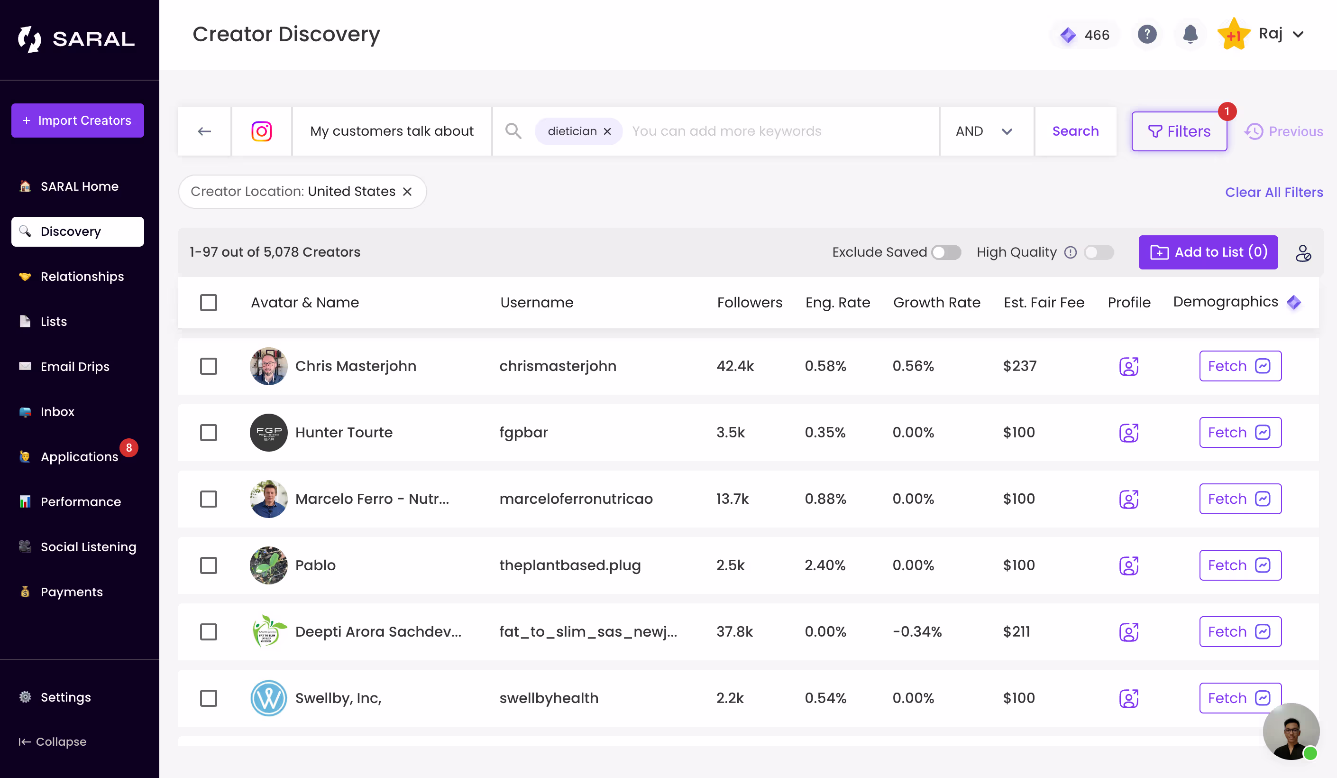The image size is (1337, 778).
Task: Click the credits diamond icon showing 466
Action: 1068,35
